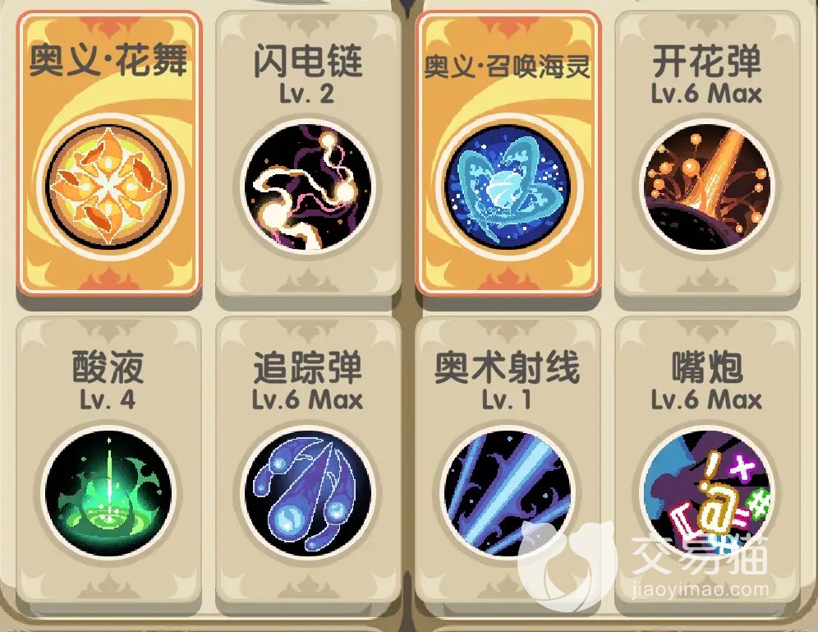Click the orange flower icon of 奥义·花舞
The height and width of the screenshot is (632, 818).
pos(108,185)
